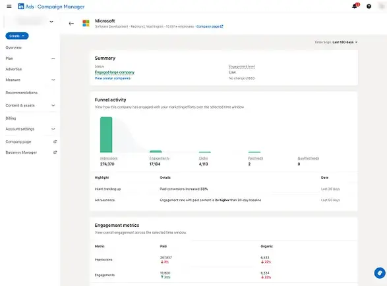This screenshot has height=286, width=387.
Task: Expand the Content & assets chevron
Action: (x=53, y=105)
